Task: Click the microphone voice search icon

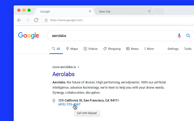Action: pos(179,36)
